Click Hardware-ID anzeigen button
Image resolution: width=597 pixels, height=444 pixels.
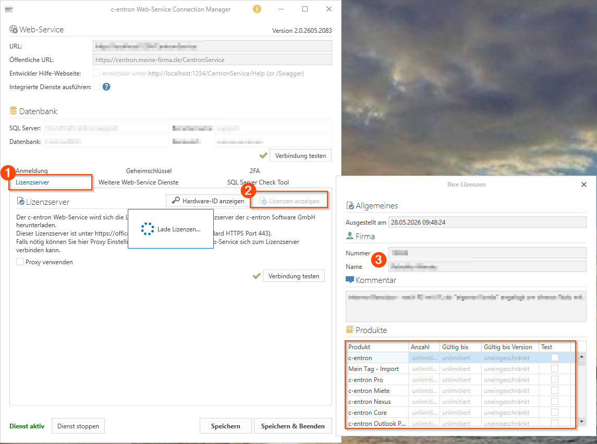click(208, 201)
